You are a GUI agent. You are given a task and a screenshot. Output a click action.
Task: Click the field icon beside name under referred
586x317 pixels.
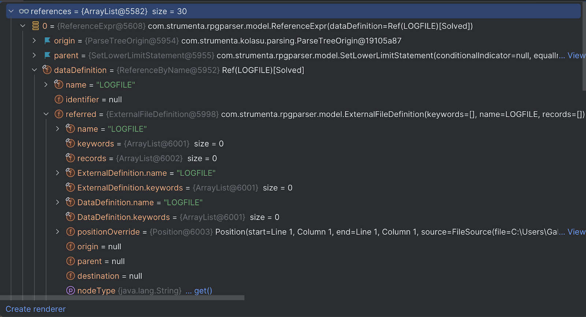70,128
